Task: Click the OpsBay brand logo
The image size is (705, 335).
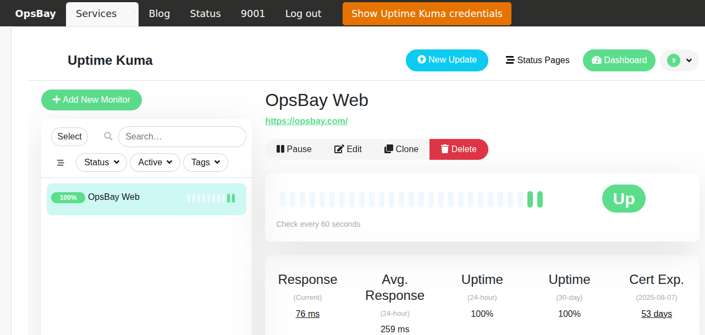Action: tap(36, 14)
